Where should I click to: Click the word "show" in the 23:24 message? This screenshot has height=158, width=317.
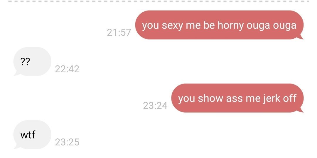pos(210,98)
